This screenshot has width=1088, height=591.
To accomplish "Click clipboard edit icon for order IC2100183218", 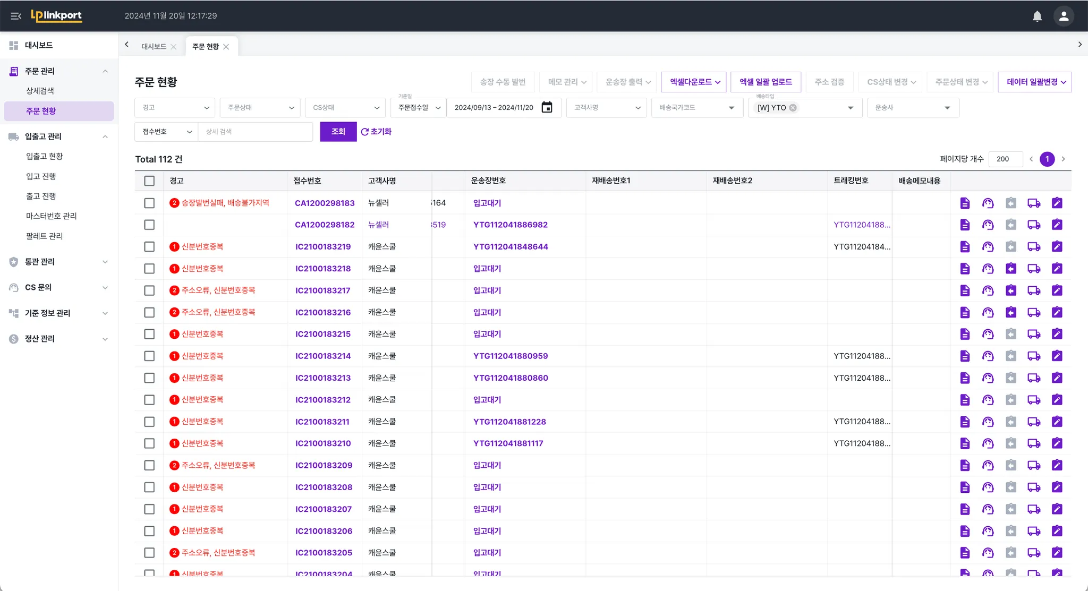I will tap(1057, 268).
